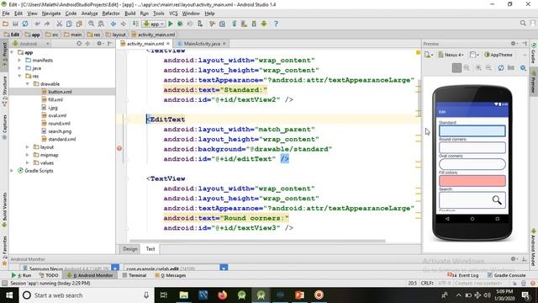Open the Nexus 4 device dropdown
538x303 pixels.
(x=451, y=55)
